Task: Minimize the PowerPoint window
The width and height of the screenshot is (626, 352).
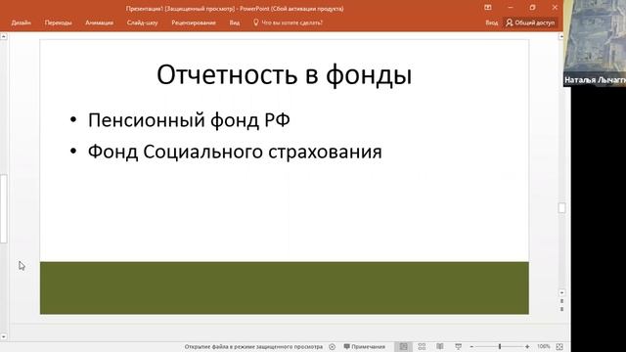Action: click(511, 8)
